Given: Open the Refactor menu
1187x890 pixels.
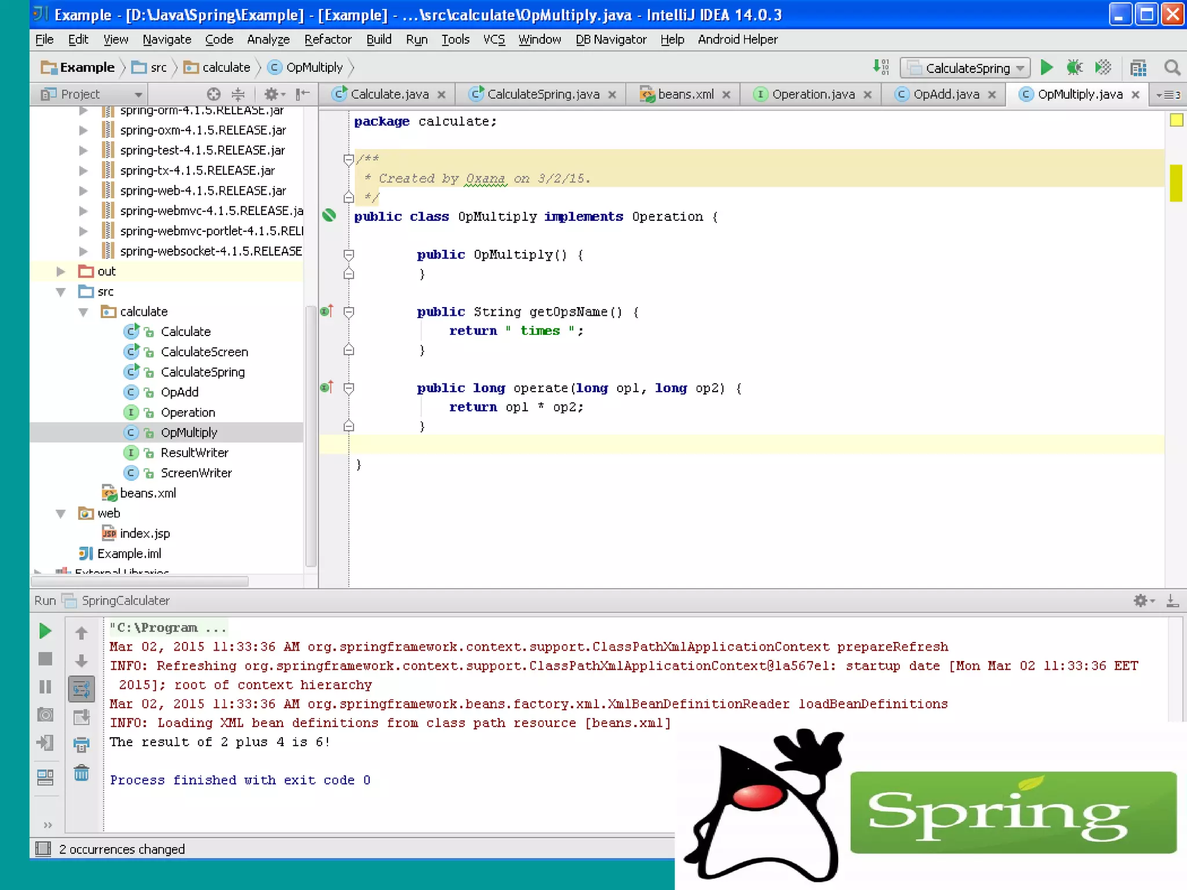Looking at the screenshot, I should pos(327,39).
